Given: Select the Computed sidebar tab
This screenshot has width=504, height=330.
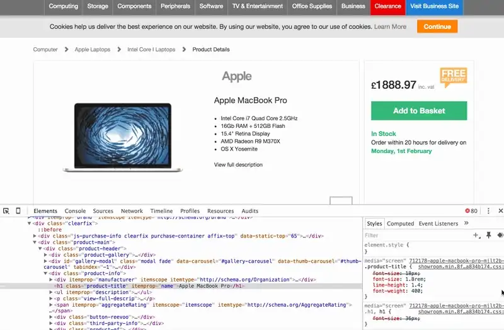Looking at the screenshot, I should coord(401,224).
